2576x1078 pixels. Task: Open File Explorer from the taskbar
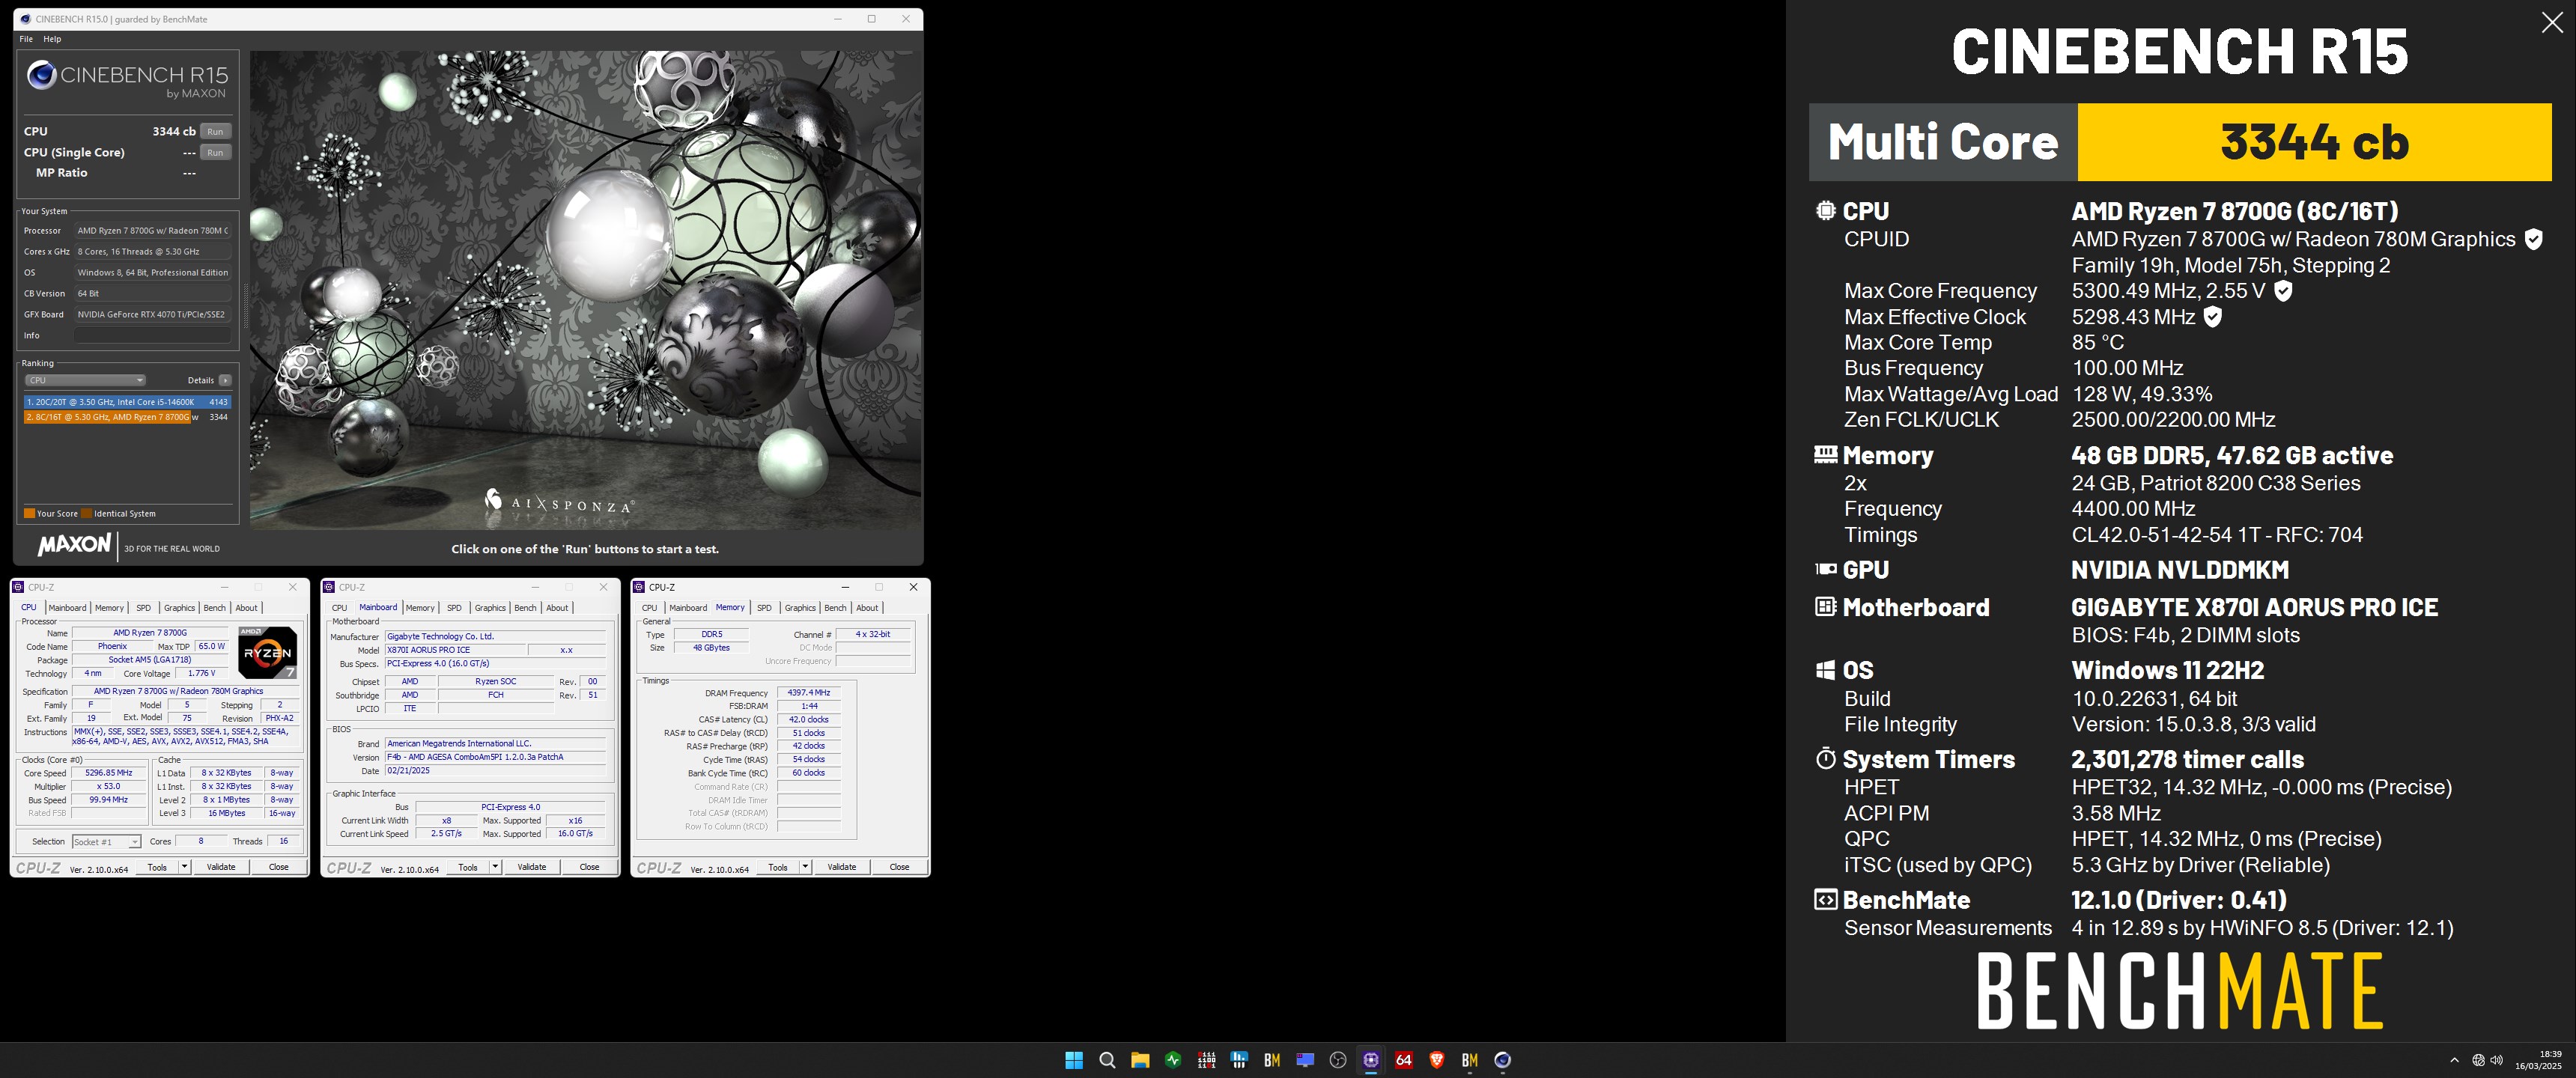1140,1060
